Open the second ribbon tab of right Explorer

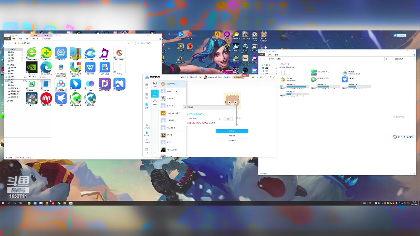pos(270,55)
